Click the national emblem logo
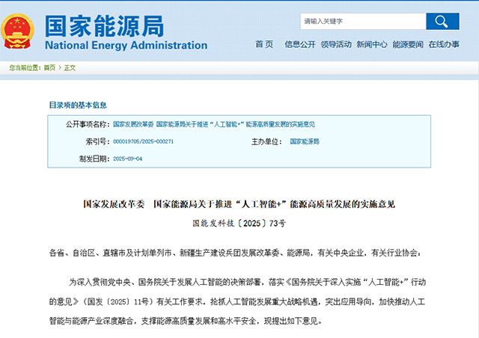Screen dimensions: 479x338 (x=21, y=31)
